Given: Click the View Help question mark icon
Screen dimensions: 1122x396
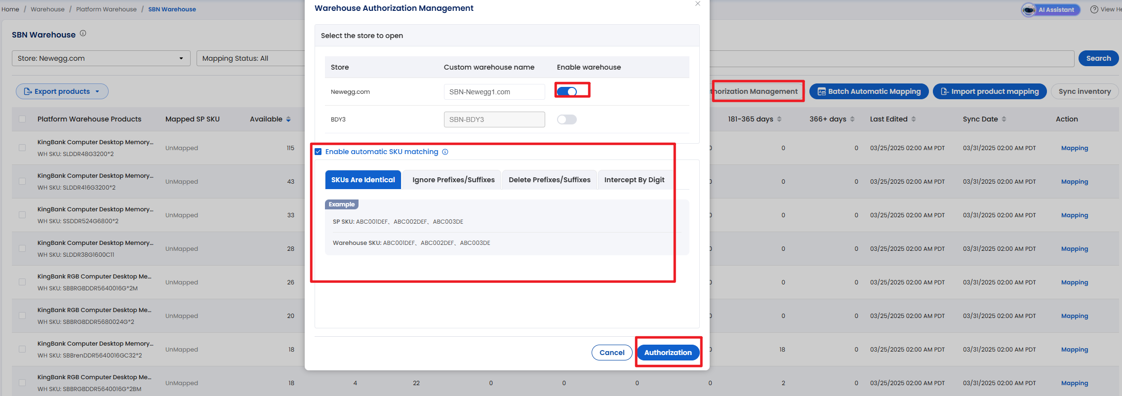Looking at the screenshot, I should point(1094,9).
